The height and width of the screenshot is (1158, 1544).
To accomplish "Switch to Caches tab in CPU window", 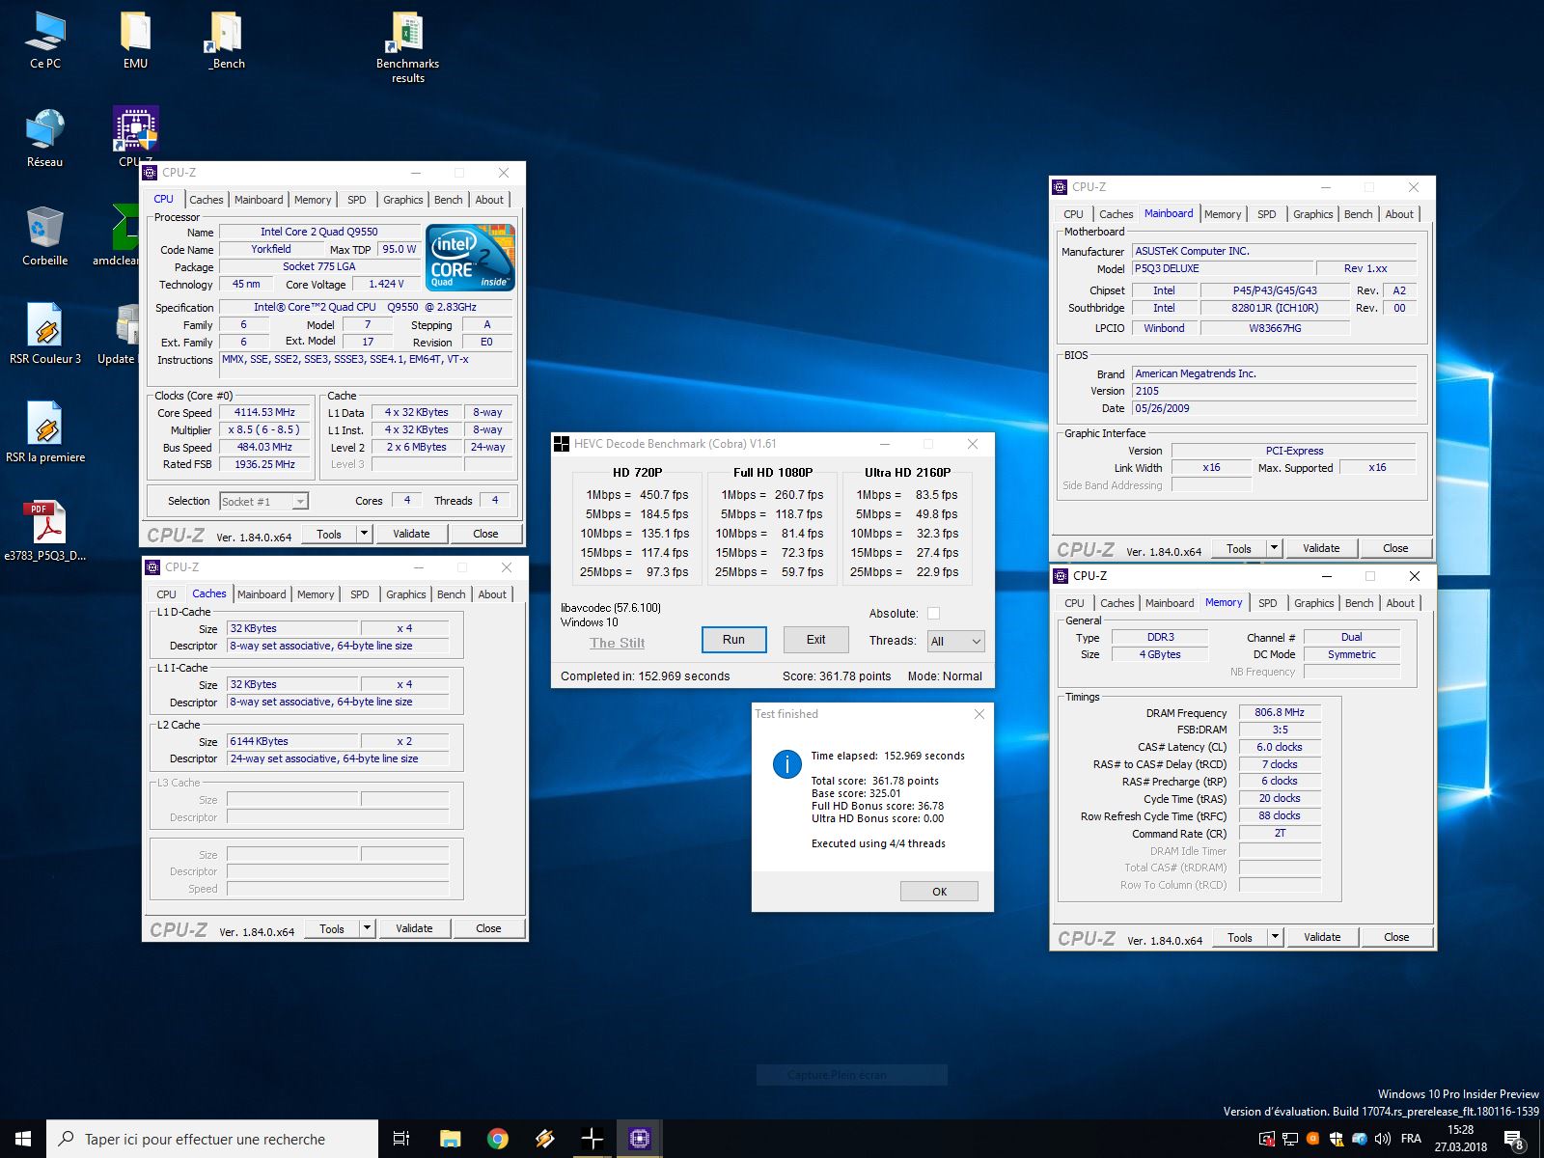I will pyautogui.click(x=206, y=200).
